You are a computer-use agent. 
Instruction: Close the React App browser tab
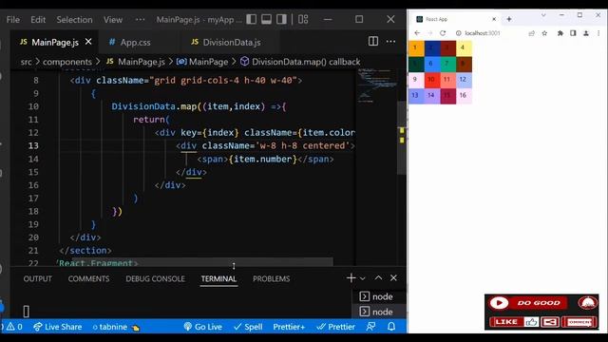coord(494,19)
